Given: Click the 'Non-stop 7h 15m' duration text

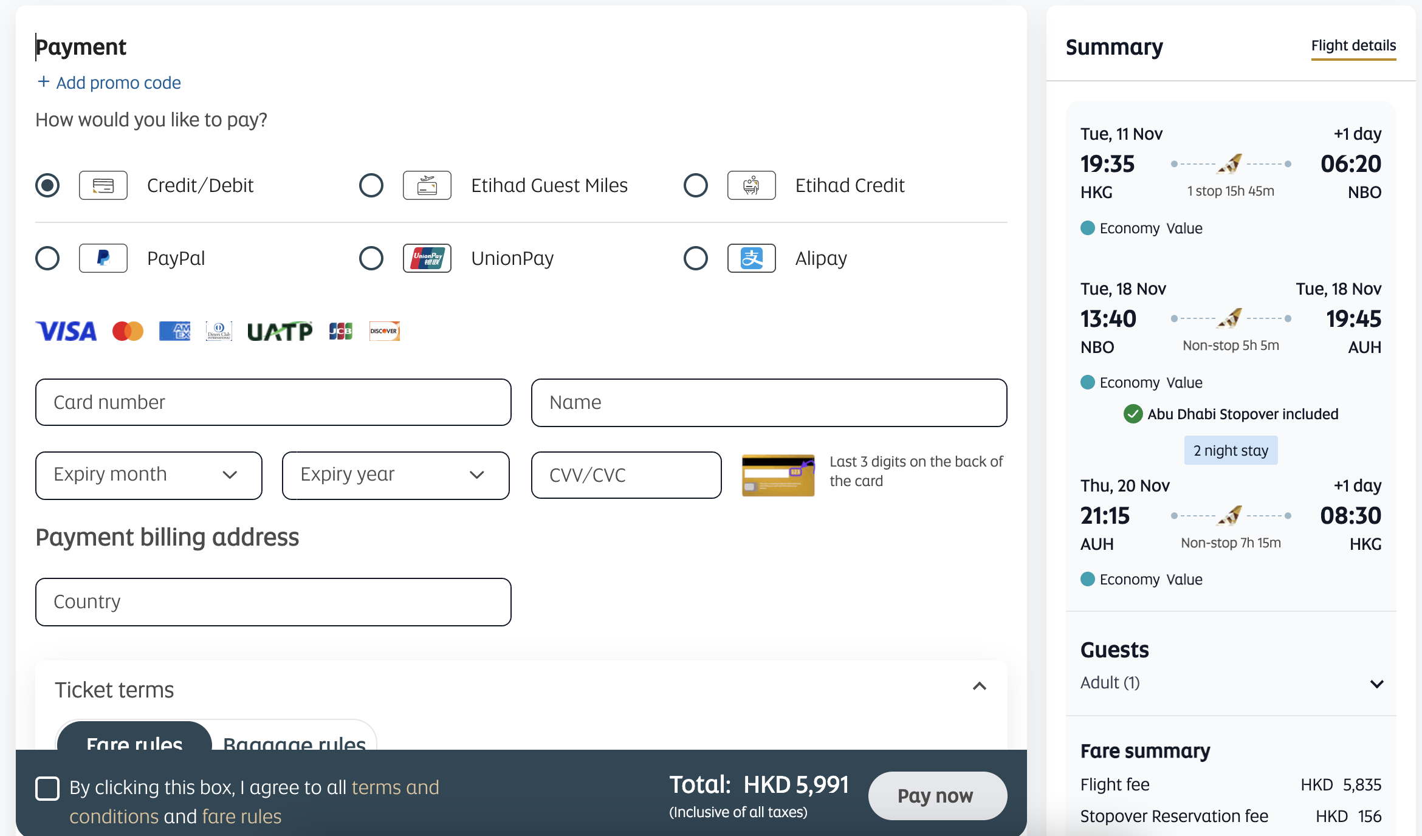Looking at the screenshot, I should (x=1231, y=543).
